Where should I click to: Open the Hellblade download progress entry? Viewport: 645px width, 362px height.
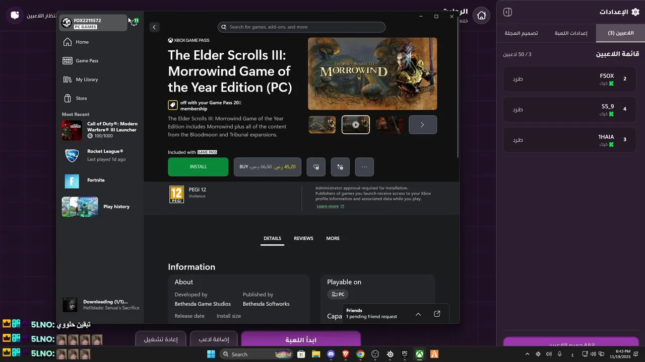point(100,305)
